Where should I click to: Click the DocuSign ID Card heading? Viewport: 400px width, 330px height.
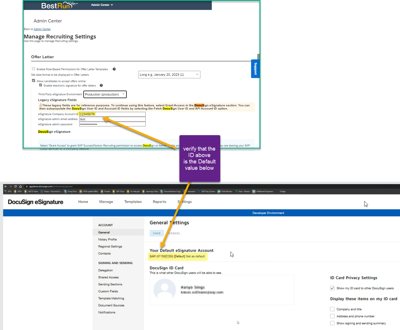166,268
